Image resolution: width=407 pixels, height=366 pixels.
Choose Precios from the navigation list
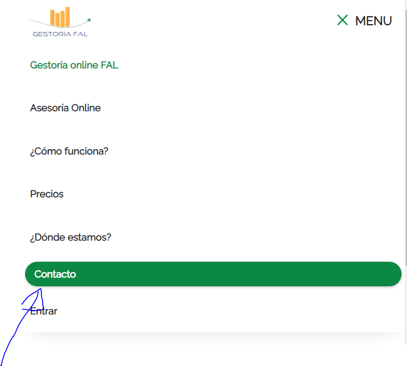(47, 194)
